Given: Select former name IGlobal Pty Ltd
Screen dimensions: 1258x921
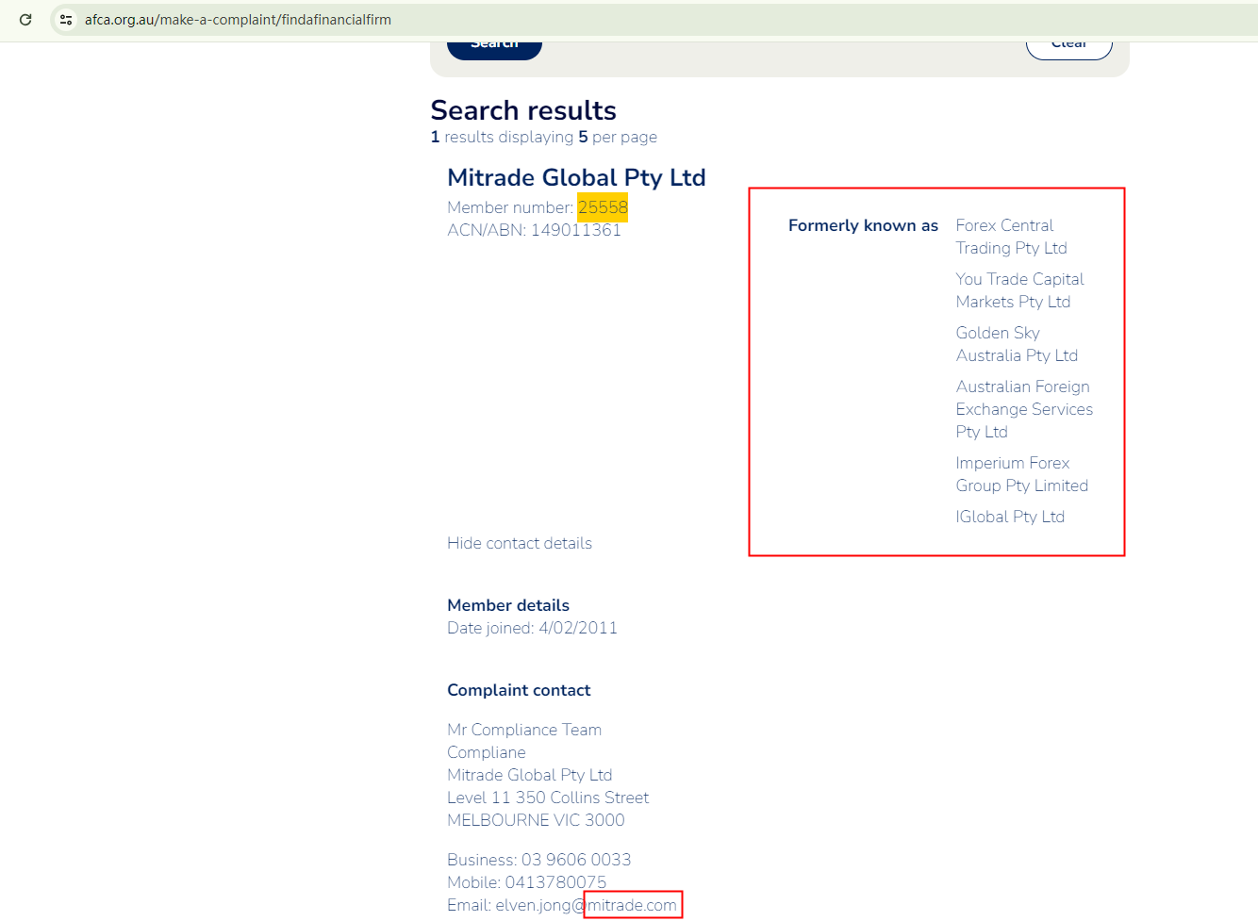Looking at the screenshot, I should point(1009,517).
